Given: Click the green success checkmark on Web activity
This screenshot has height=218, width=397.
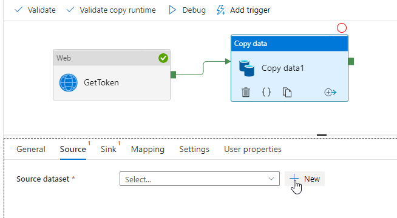Looking at the screenshot, I should [163, 58].
